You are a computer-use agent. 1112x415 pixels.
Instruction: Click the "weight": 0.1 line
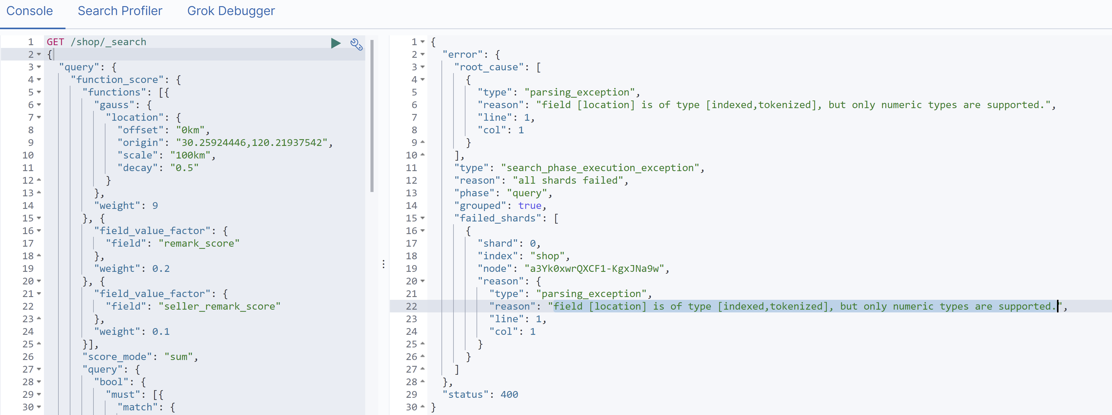pos(132,332)
